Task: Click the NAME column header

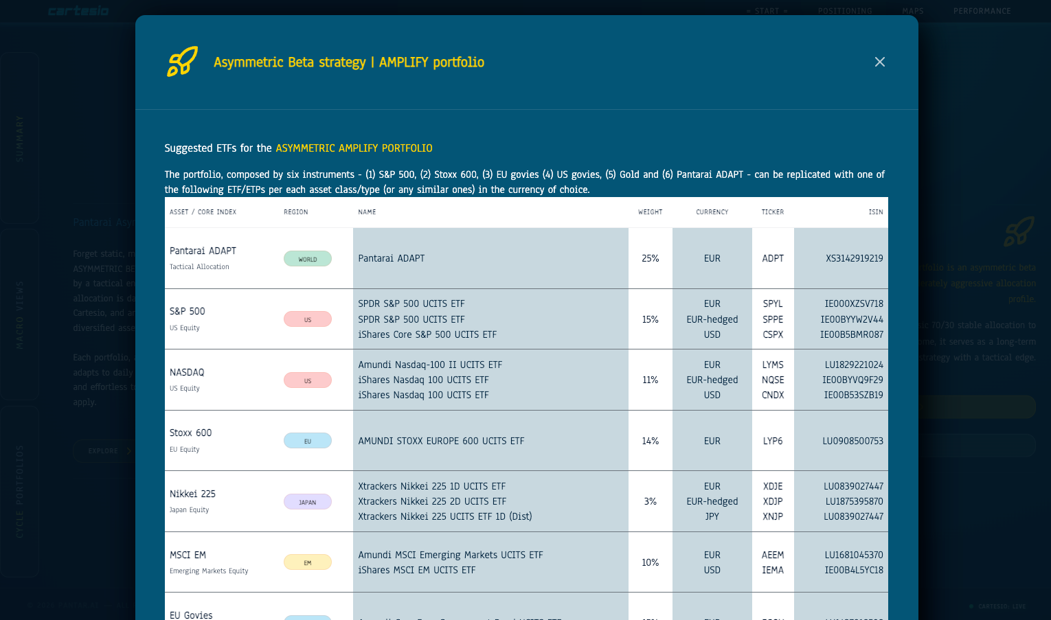Action: click(367, 212)
